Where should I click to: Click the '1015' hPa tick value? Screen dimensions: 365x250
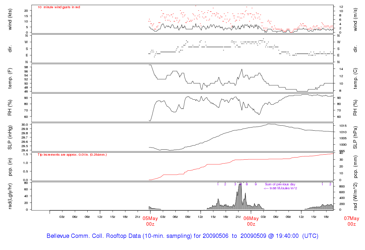click(x=343, y=126)
